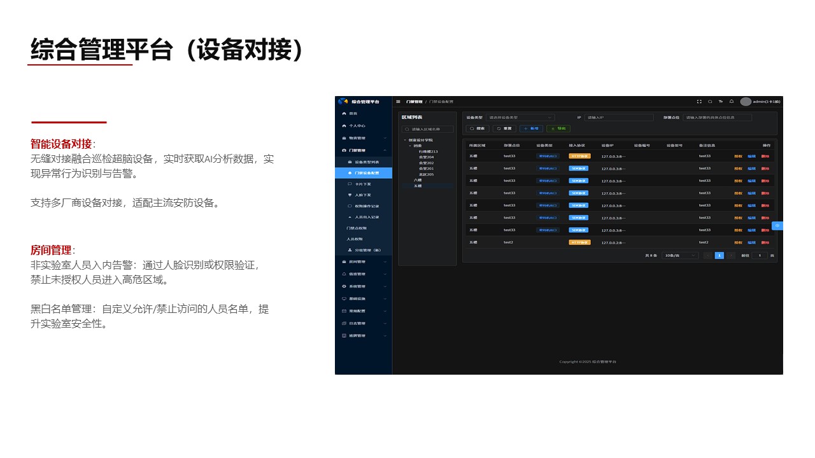The width and height of the screenshot is (815, 458).
Task: Select the 个人中心 sidebar icon
Action: [x=343, y=126]
